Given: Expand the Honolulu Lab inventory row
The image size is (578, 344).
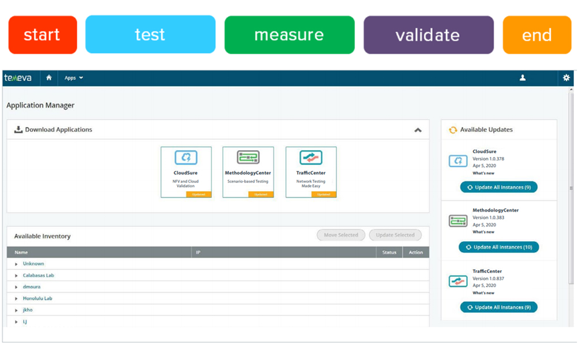Looking at the screenshot, I should click(17, 299).
